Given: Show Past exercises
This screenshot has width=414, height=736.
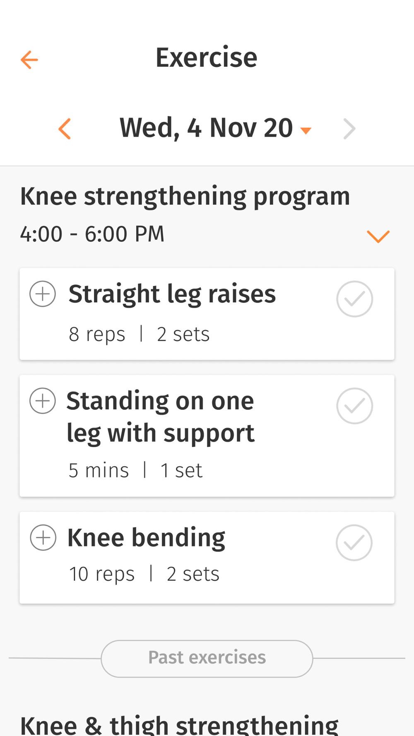Looking at the screenshot, I should point(207,658).
